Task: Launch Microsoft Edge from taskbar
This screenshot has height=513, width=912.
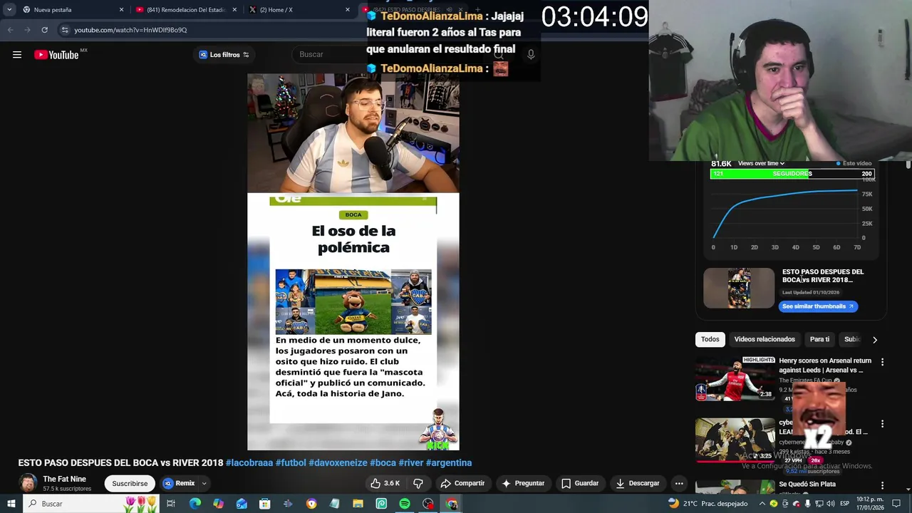Action: pyautogui.click(x=195, y=504)
